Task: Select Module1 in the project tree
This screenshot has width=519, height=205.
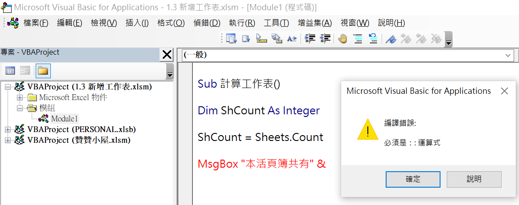Action: point(65,119)
